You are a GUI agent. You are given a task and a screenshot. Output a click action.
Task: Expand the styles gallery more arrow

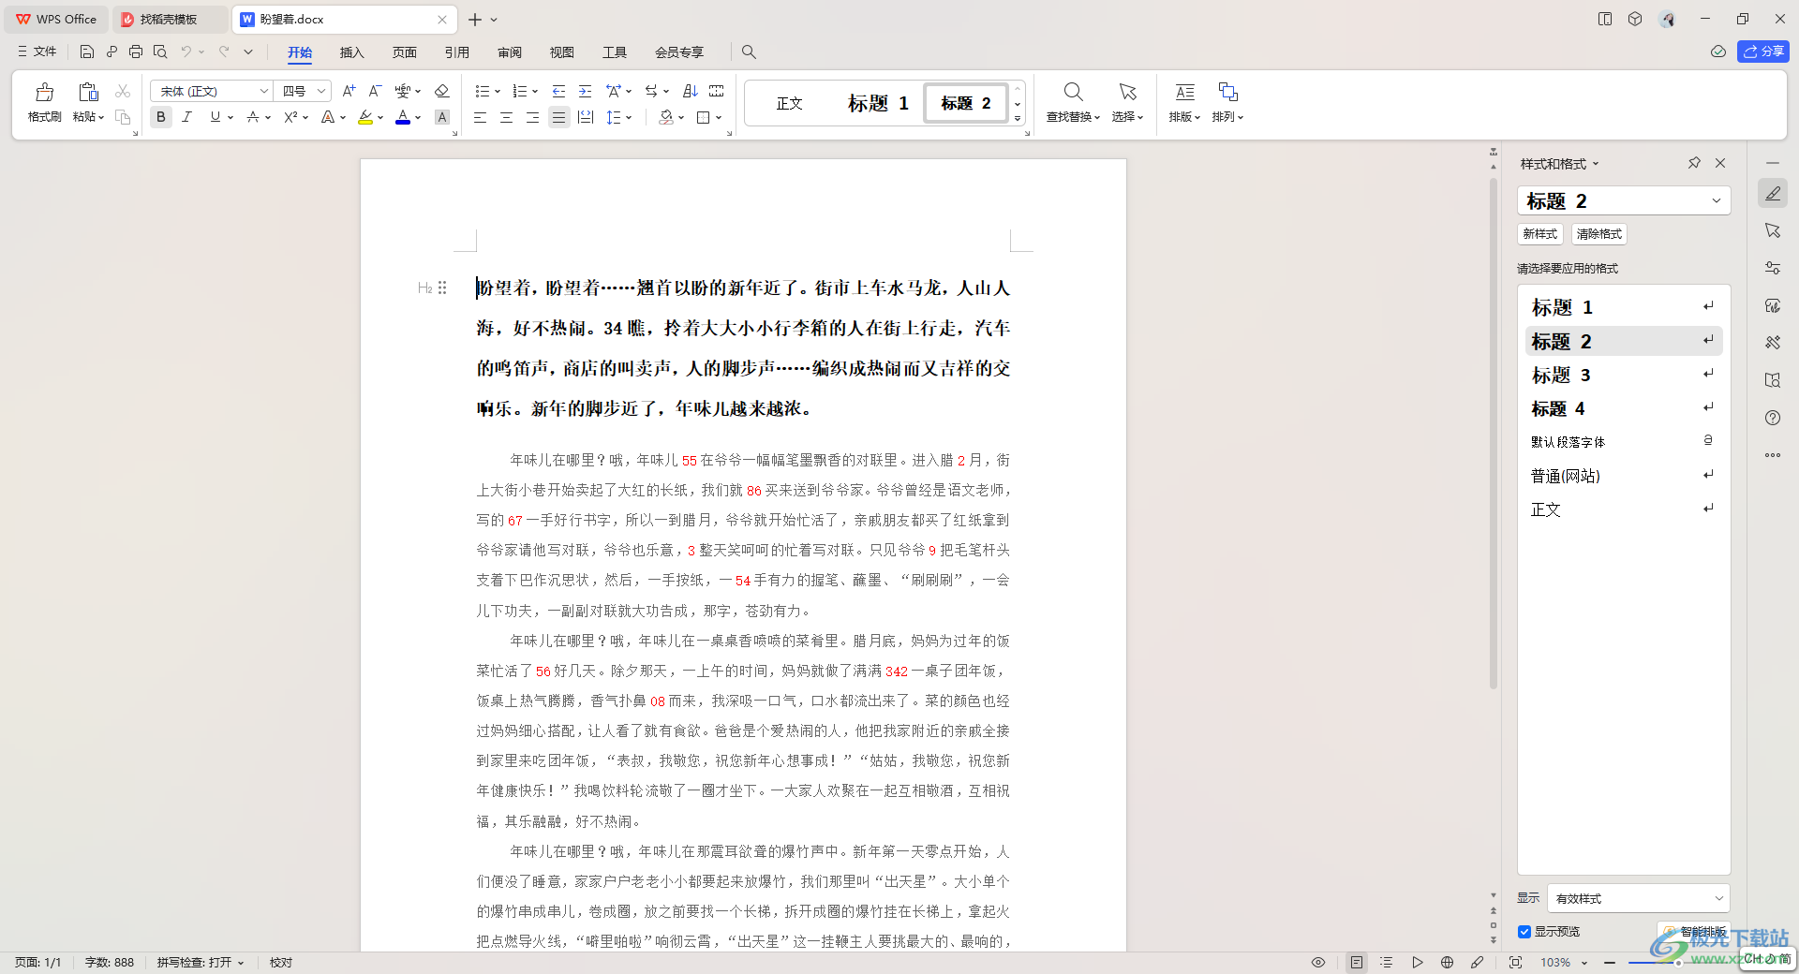point(1018,119)
